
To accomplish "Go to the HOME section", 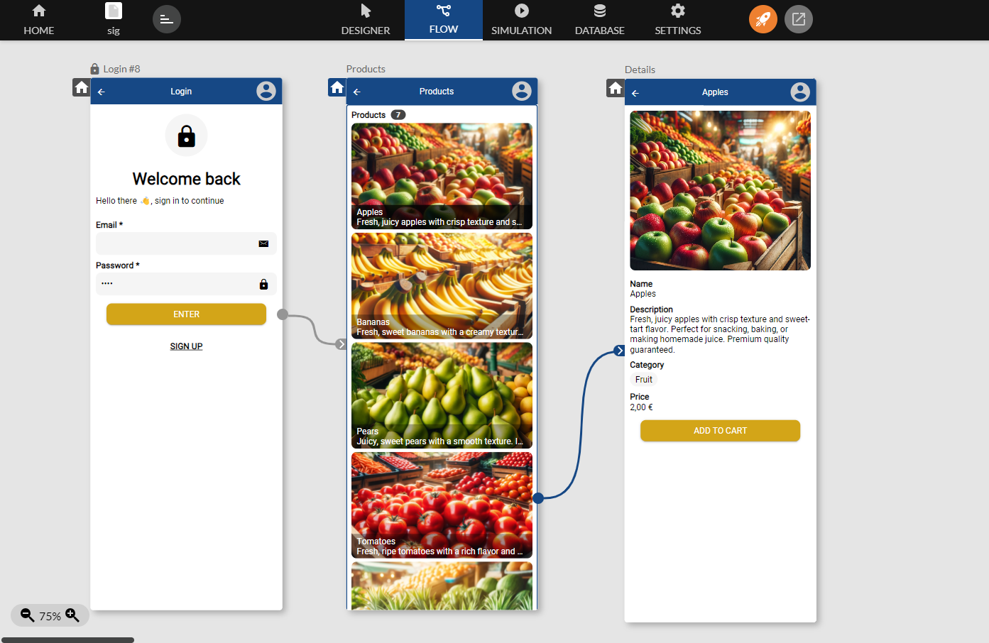I will click(39, 20).
